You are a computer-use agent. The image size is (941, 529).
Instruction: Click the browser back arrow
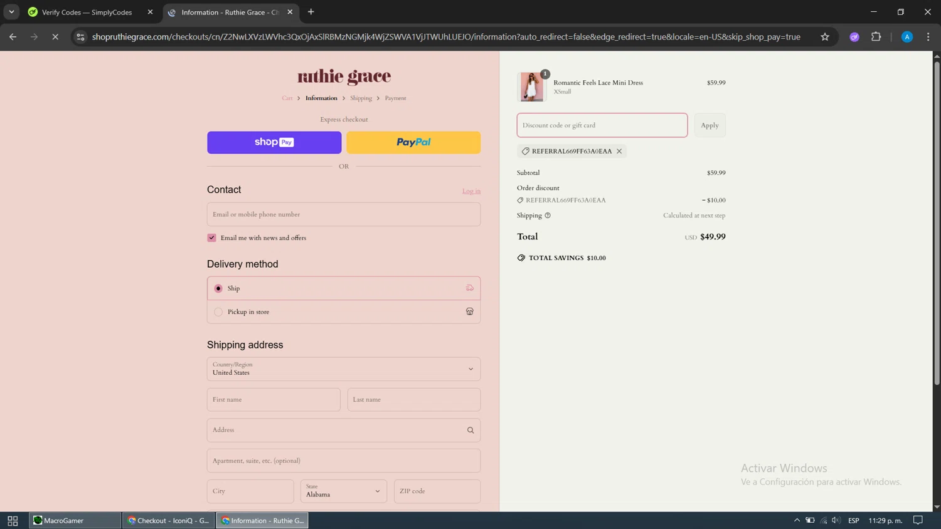[13, 37]
